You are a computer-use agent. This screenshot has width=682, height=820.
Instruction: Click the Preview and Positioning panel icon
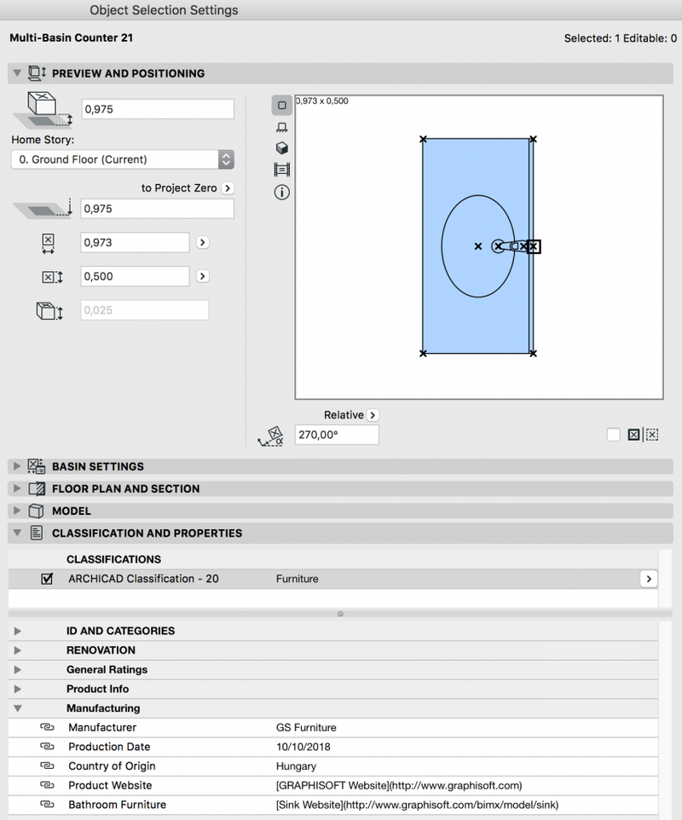34,73
